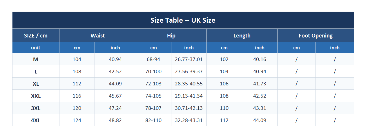Image resolution: width=368 pixels, height=140 pixels.
Task: Click the 4XL length 112 cm cell
Action: pos(224,120)
